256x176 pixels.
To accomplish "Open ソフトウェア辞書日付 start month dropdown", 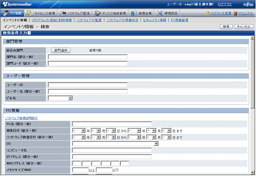I will coord(96,137).
